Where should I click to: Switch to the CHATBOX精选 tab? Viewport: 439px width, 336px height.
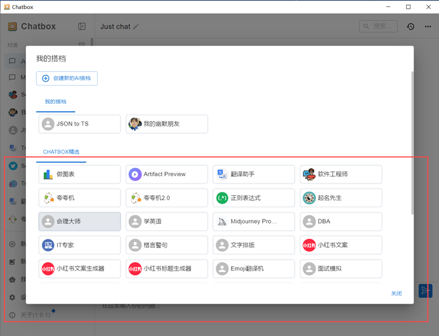coord(61,152)
